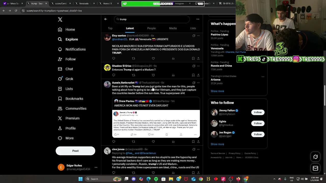This screenshot has height=183, width=326.
Task: Click the More circle icon in the sidebar
Action: (x=60, y=138)
